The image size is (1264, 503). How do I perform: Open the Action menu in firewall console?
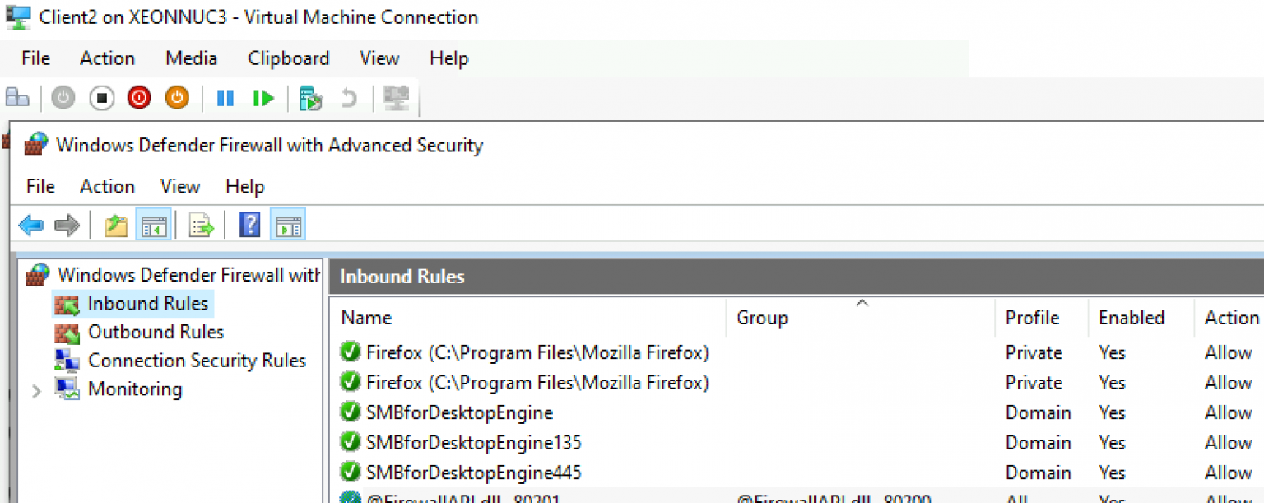click(107, 186)
